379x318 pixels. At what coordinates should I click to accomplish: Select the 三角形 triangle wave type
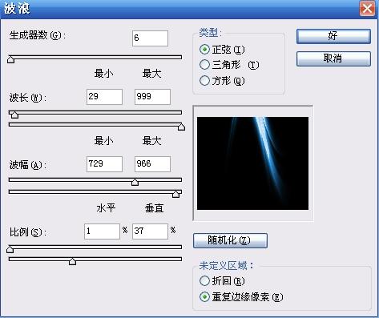[229, 65]
